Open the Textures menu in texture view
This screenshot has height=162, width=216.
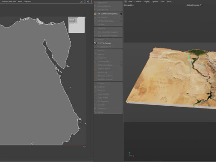click(27, 1)
